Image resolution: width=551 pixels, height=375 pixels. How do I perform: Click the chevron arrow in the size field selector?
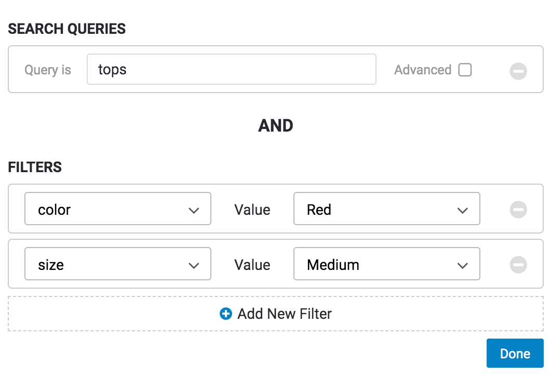point(194,265)
